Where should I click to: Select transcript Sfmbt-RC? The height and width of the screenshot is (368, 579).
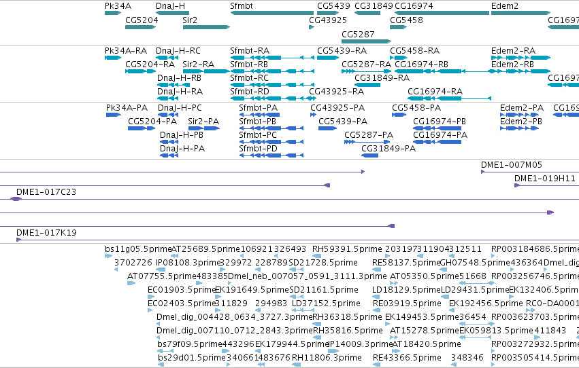(272, 85)
